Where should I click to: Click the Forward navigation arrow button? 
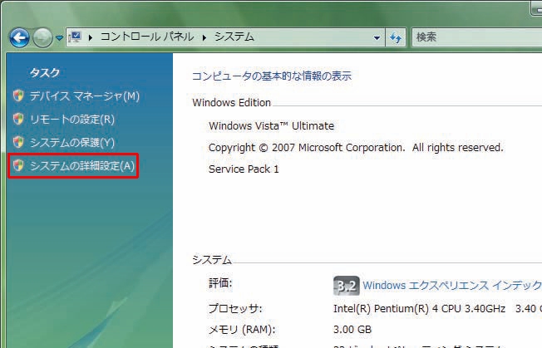(x=42, y=37)
